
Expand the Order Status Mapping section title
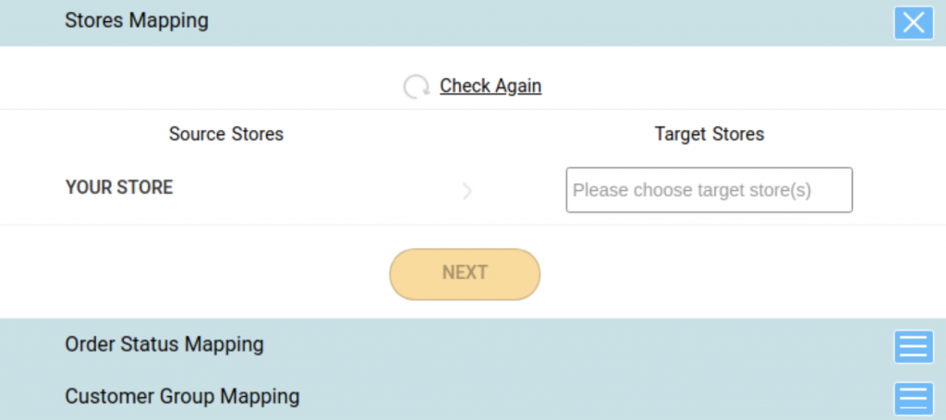pyautogui.click(x=164, y=344)
